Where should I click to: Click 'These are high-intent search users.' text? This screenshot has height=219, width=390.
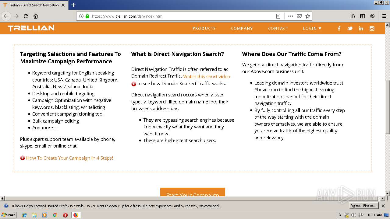[180, 140]
